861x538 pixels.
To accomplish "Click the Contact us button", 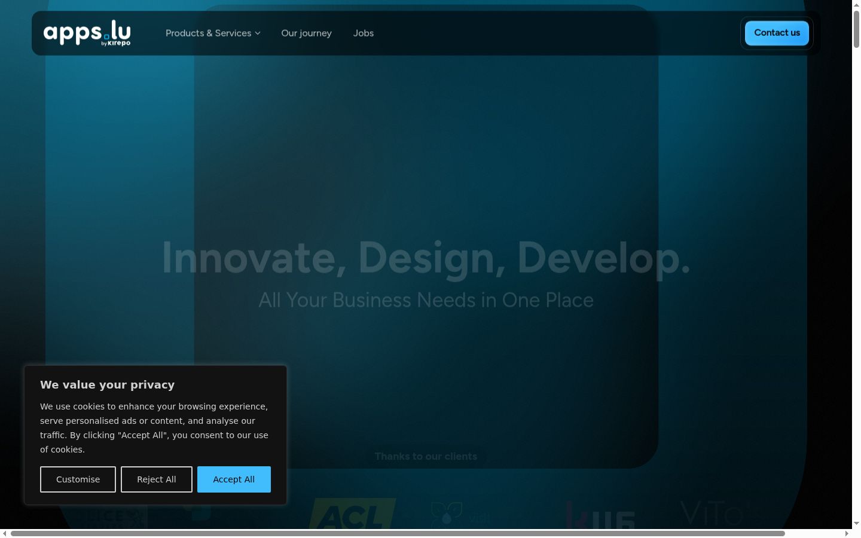I will click(777, 33).
